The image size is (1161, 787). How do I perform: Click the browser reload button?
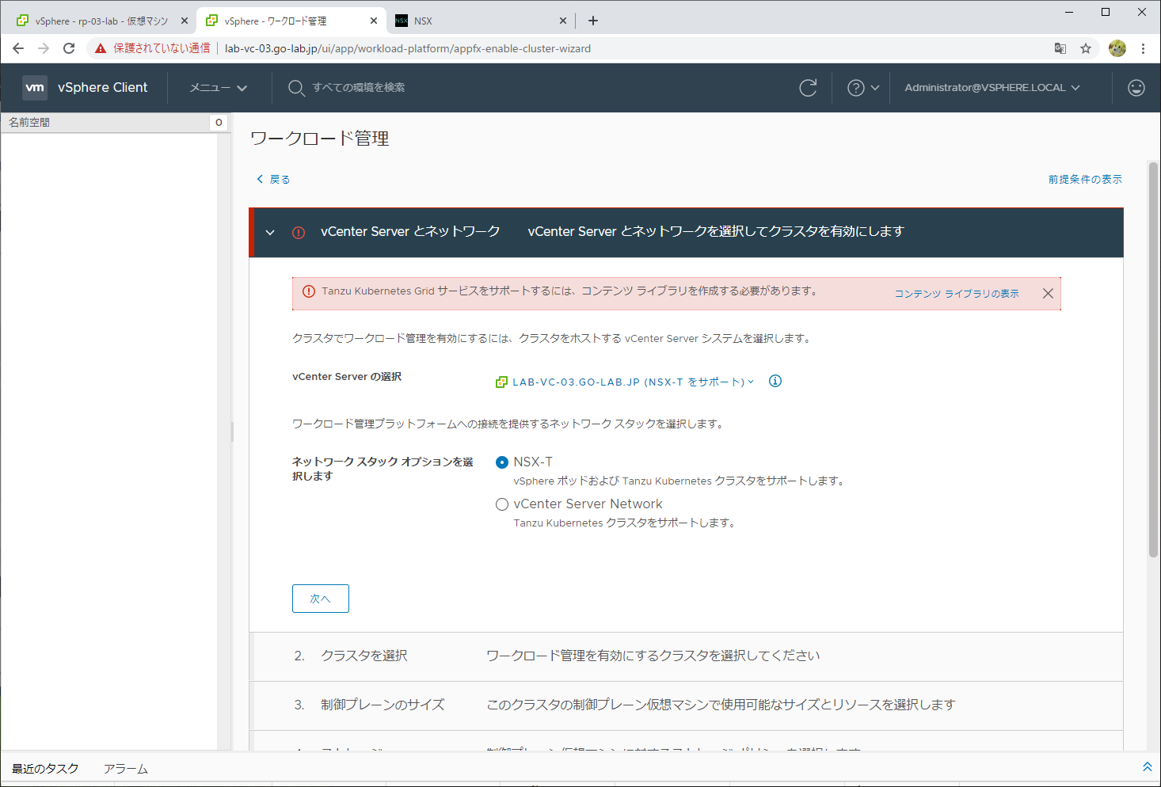point(69,48)
